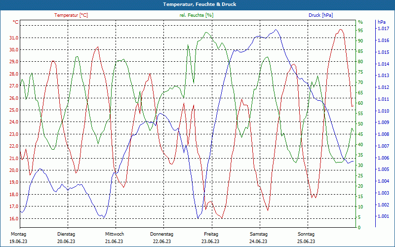Viewport: 395px width, 247px height.
Task: Click the blue 'hPa' axis unit label
Action: [x=381, y=22]
